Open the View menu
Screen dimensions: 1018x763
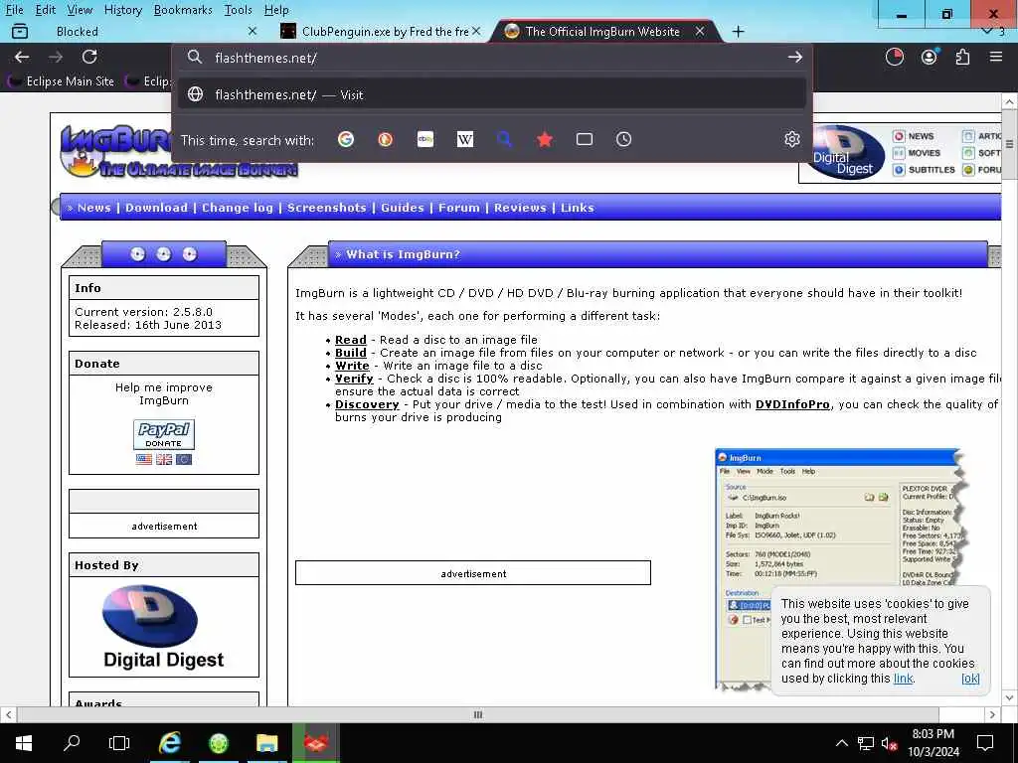pyautogui.click(x=80, y=10)
